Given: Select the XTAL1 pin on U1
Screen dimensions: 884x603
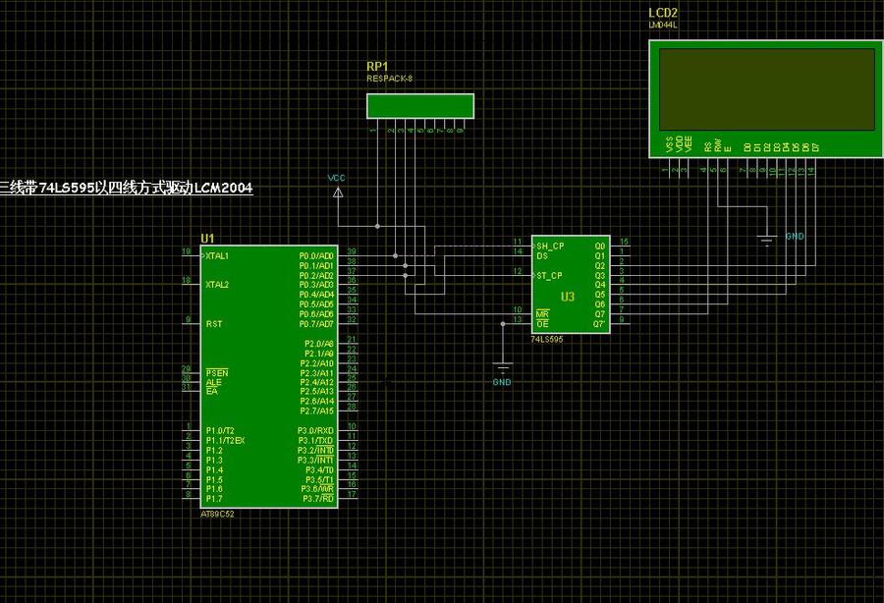Looking at the screenshot, I should point(217,255).
